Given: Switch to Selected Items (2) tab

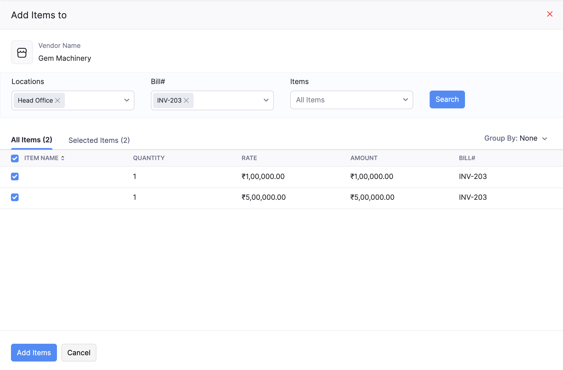Looking at the screenshot, I should pos(99,140).
